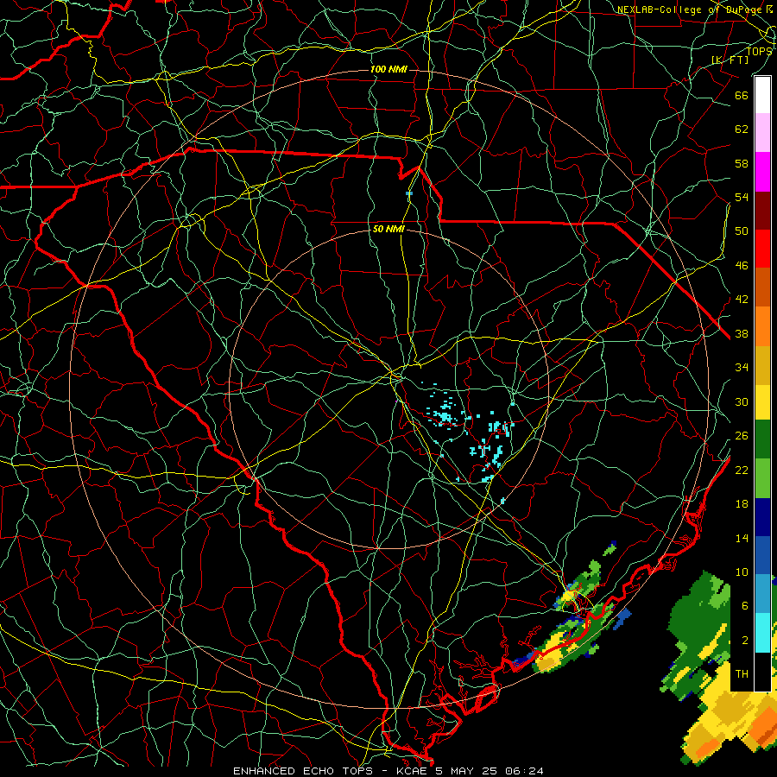Click legend value "30"
Image resolution: width=777 pixels, height=777 pixels.
[742, 401]
